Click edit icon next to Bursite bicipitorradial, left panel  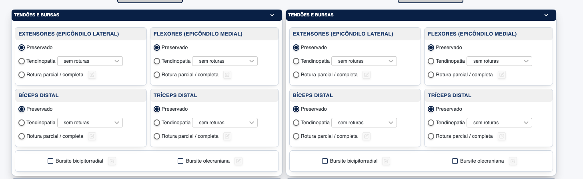(112, 161)
